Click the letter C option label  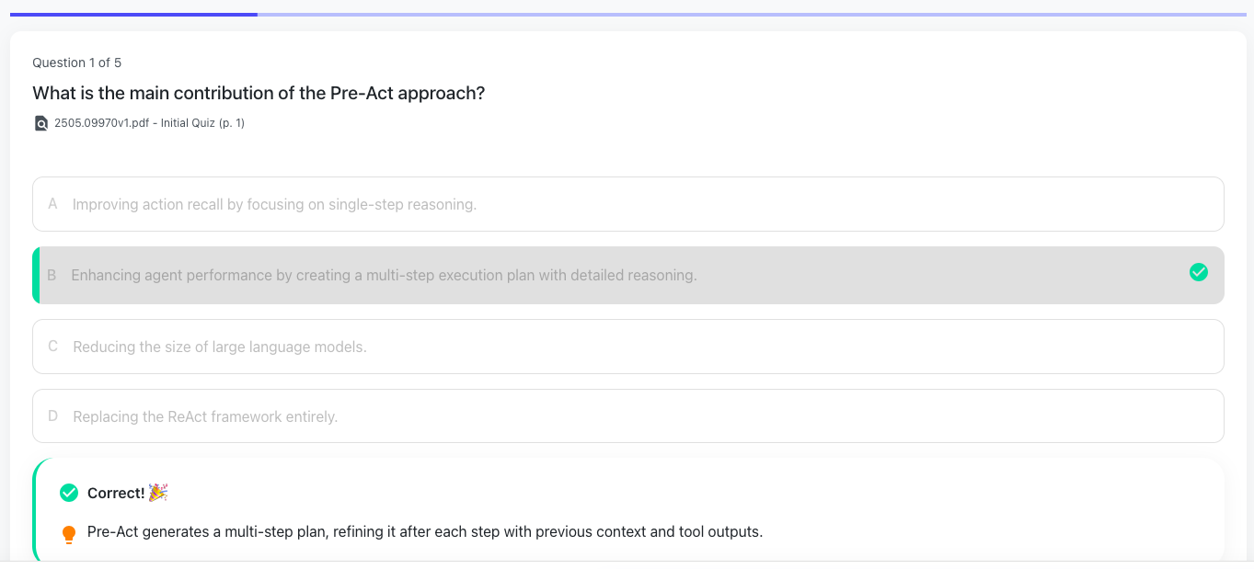click(x=52, y=347)
